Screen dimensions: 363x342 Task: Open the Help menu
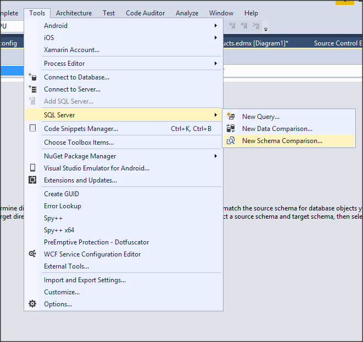tap(251, 13)
